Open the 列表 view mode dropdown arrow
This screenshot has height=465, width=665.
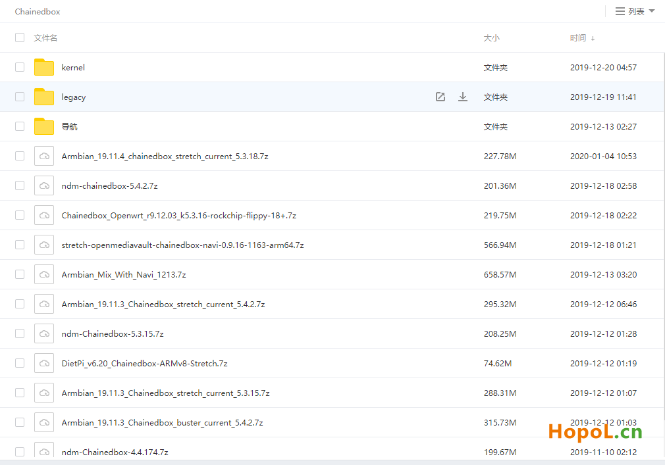tap(652, 11)
